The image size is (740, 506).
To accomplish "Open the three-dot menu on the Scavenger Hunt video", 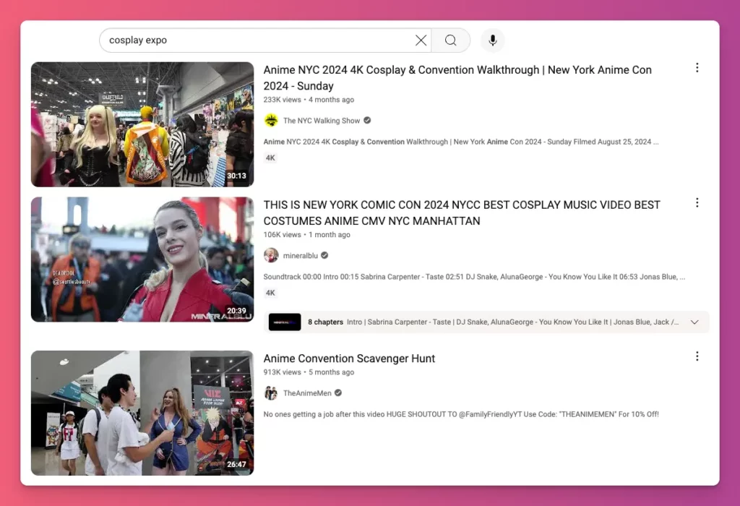I will pyautogui.click(x=697, y=356).
